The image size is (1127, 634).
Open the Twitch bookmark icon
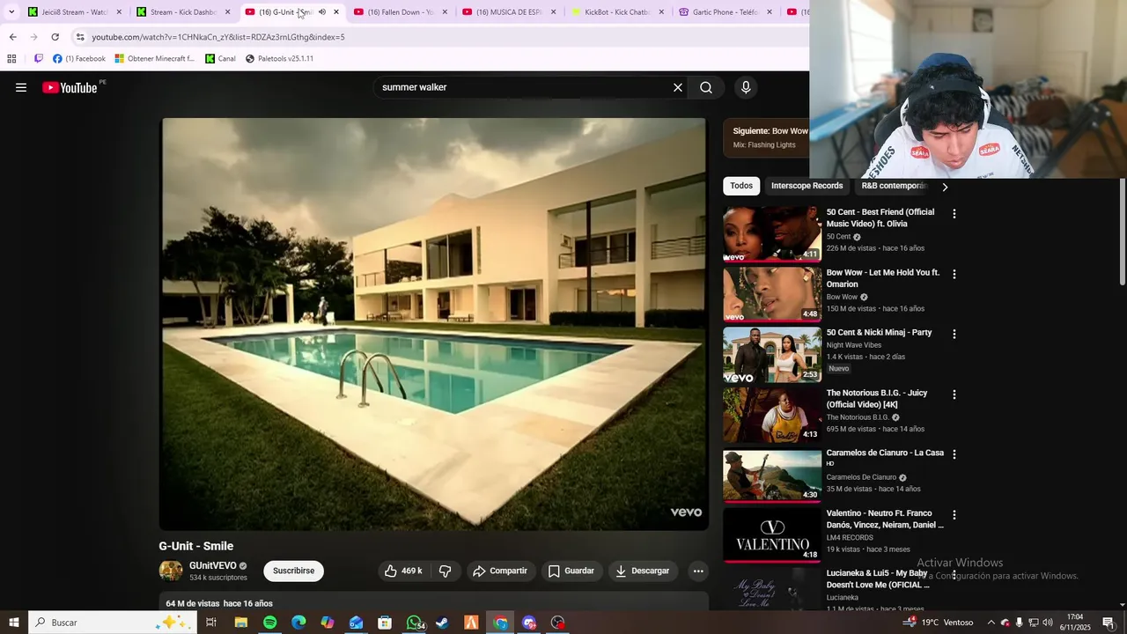pos(39,59)
